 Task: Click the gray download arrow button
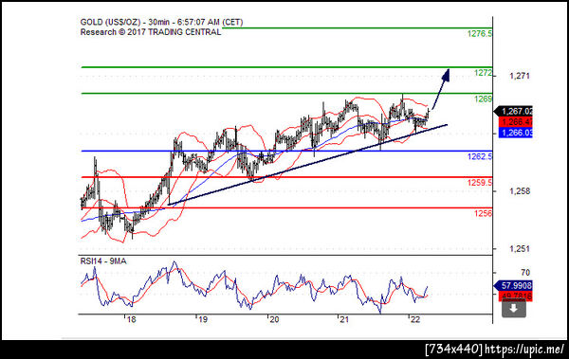click(x=513, y=309)
